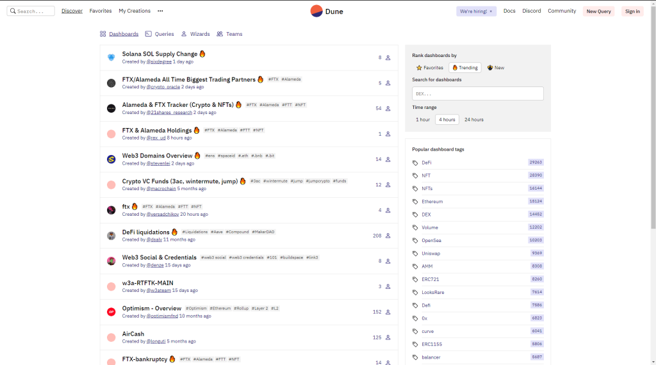Click Web3 Social & Credentials avatar
This screenshot has width=656, height=365.
[x=111, y=261]
